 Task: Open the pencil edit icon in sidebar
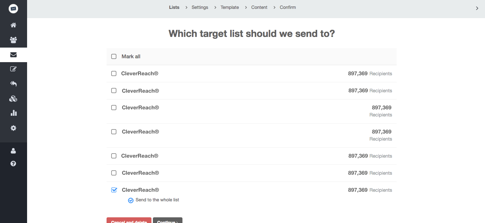tap(13, 69)
